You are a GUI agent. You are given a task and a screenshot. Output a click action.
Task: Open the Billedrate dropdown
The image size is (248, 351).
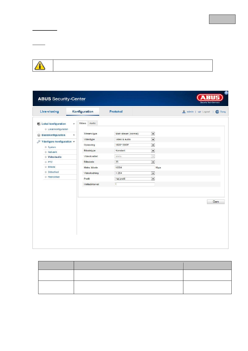(135, 162)
